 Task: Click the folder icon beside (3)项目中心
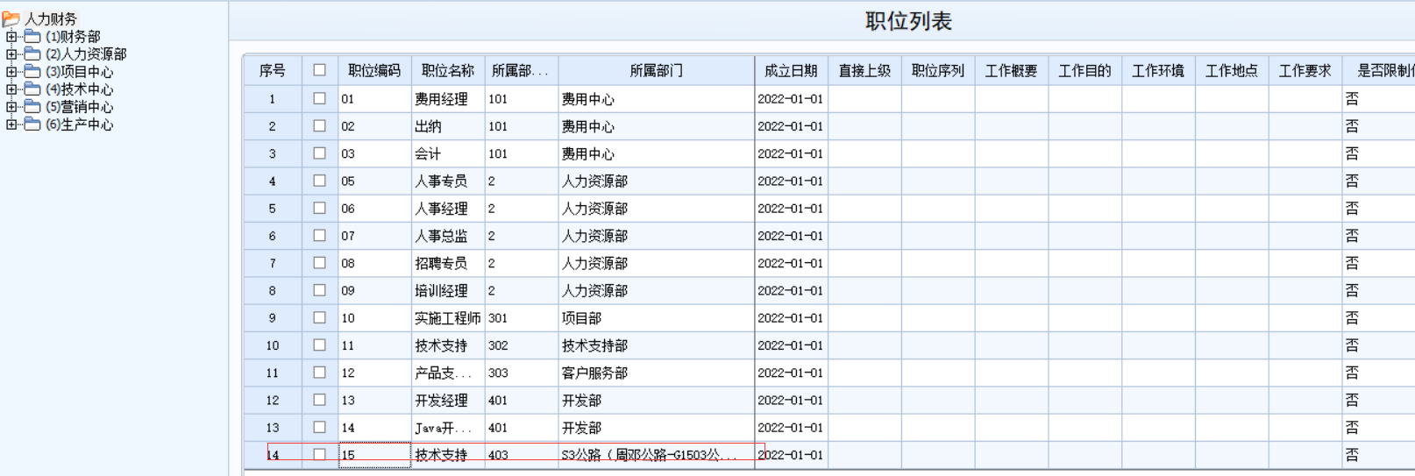pyautogui.click(x=32, y=72)
